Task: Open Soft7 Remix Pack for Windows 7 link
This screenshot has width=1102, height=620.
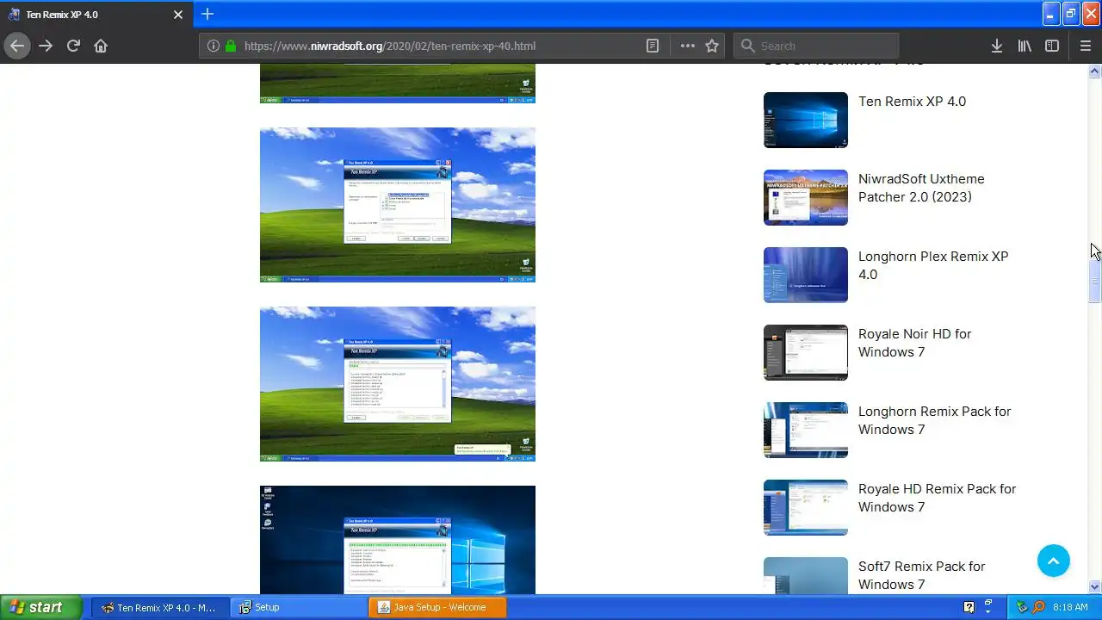Action: point(921,575)
